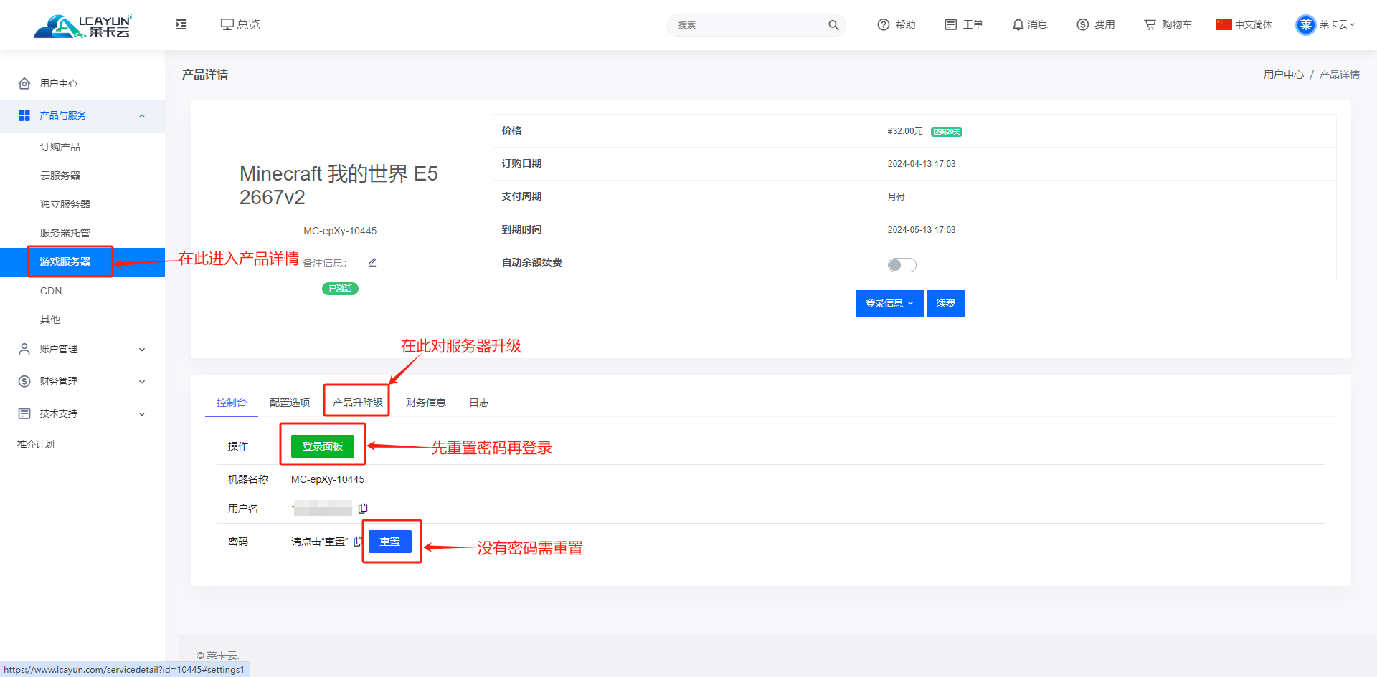Open the 中文简体 language selector

(1244, 24)
